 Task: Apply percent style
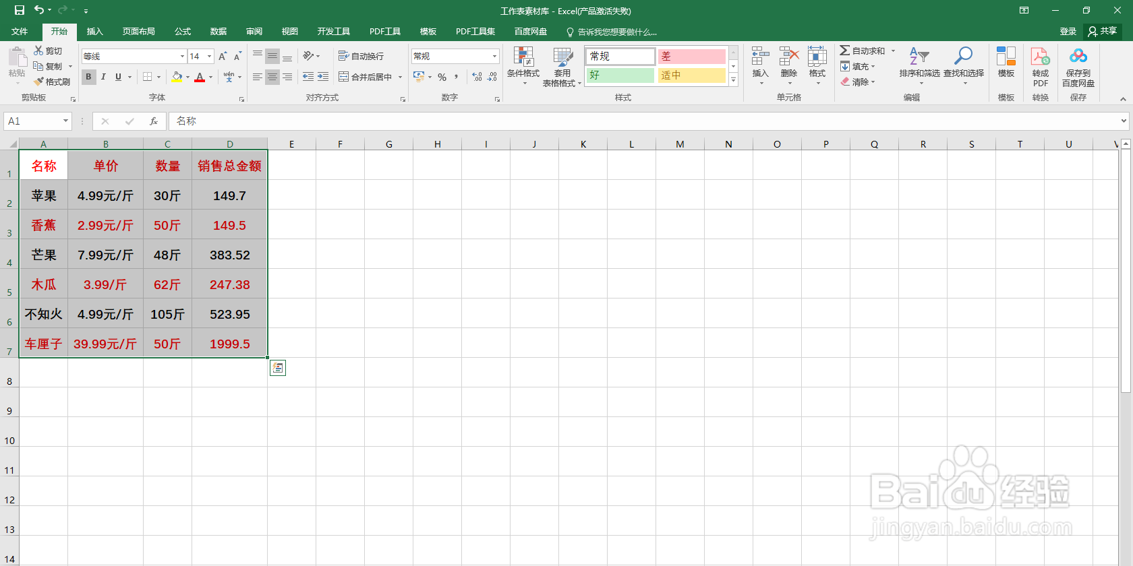(x=442, y=77)
